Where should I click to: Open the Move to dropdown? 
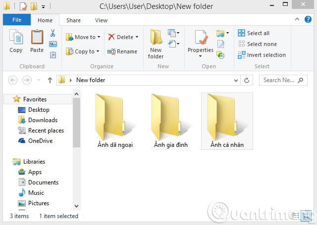[x=83, y=37]
